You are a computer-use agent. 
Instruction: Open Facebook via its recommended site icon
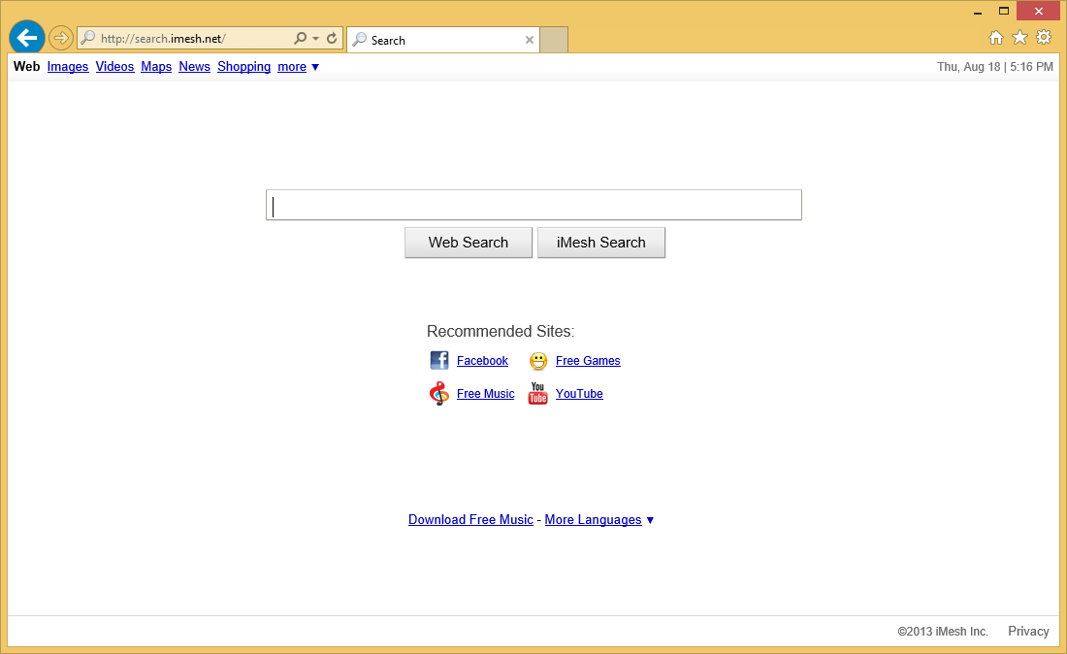pyautogui.click(x=439, y=360)
